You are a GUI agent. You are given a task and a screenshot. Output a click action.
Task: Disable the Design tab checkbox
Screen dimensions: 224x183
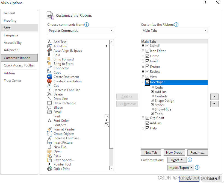147,66
